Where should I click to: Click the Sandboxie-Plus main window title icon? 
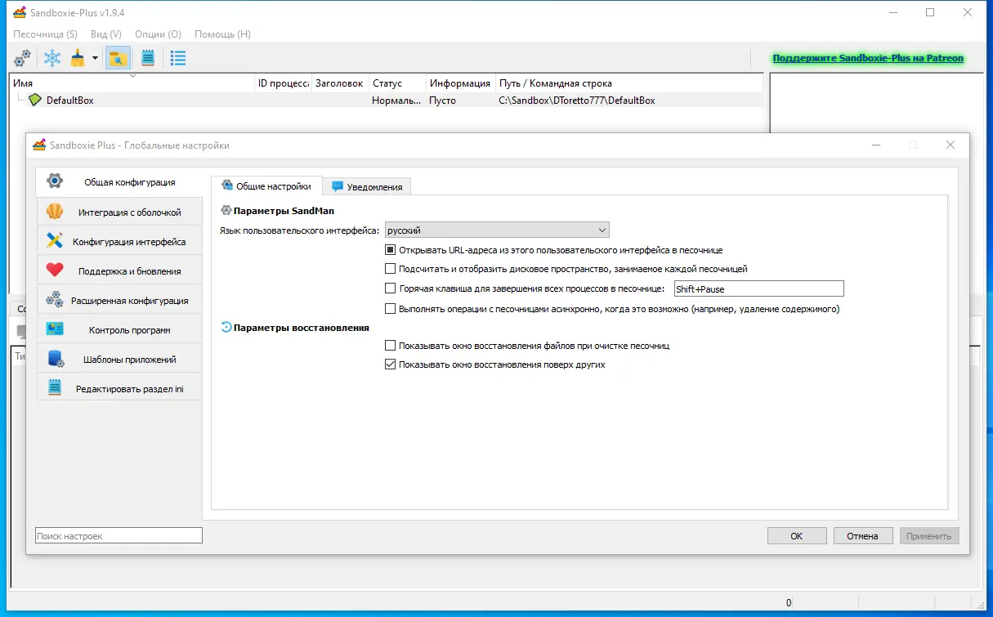(x=20, y=12)
